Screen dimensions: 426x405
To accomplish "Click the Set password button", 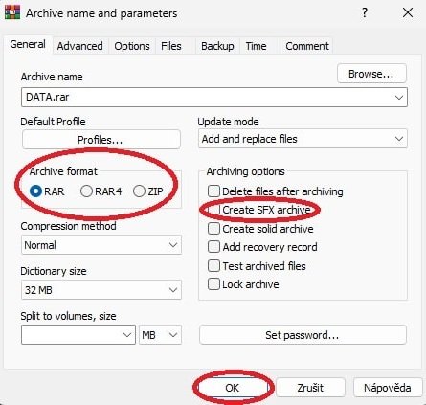I will [303, 335].
